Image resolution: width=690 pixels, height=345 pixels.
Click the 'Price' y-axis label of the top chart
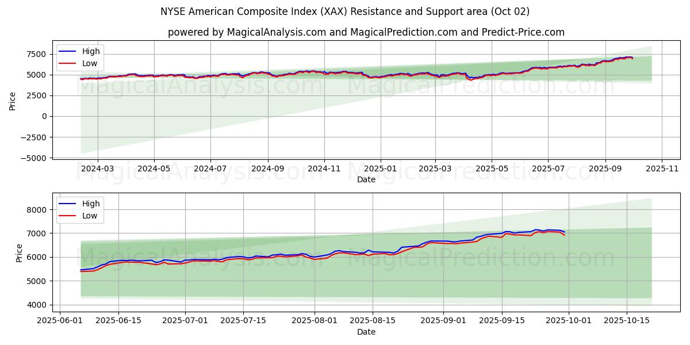(x=13, y=100)
